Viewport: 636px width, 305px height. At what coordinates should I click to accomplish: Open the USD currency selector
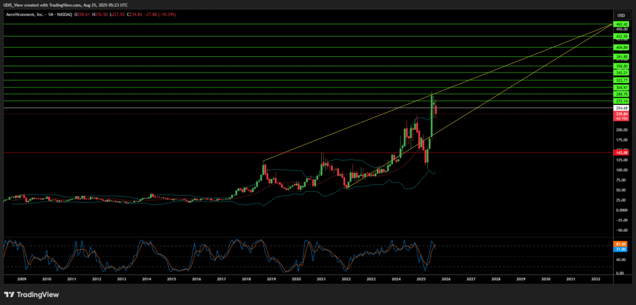(x=620, y=15)
